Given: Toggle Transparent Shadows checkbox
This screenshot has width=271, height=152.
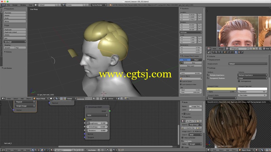Looking at the screenshot, I should pyautogui.click(x=208, y=78).
